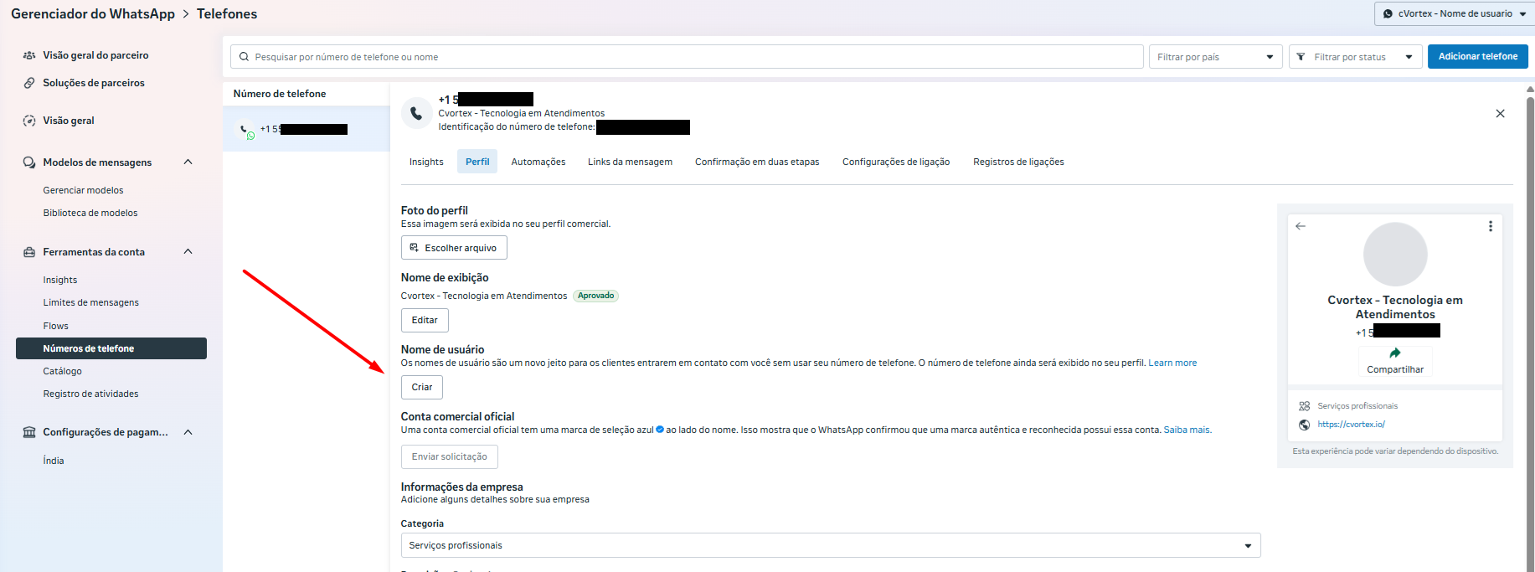Click the Serviços profissionais category icon
The image size is (1535, 572).
1304,406
